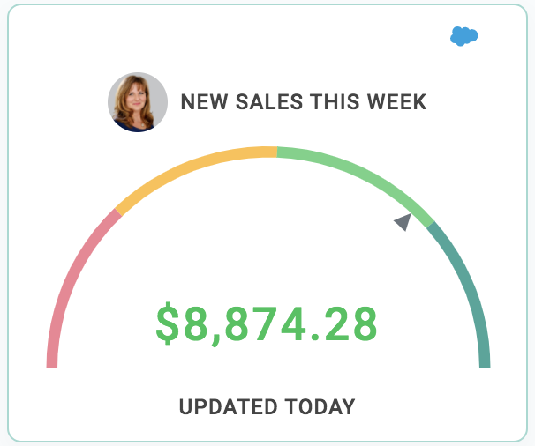Click the woman's profile avatar
Screen dimensions: 535x446
pyautogui.click(x=138, y=102)
